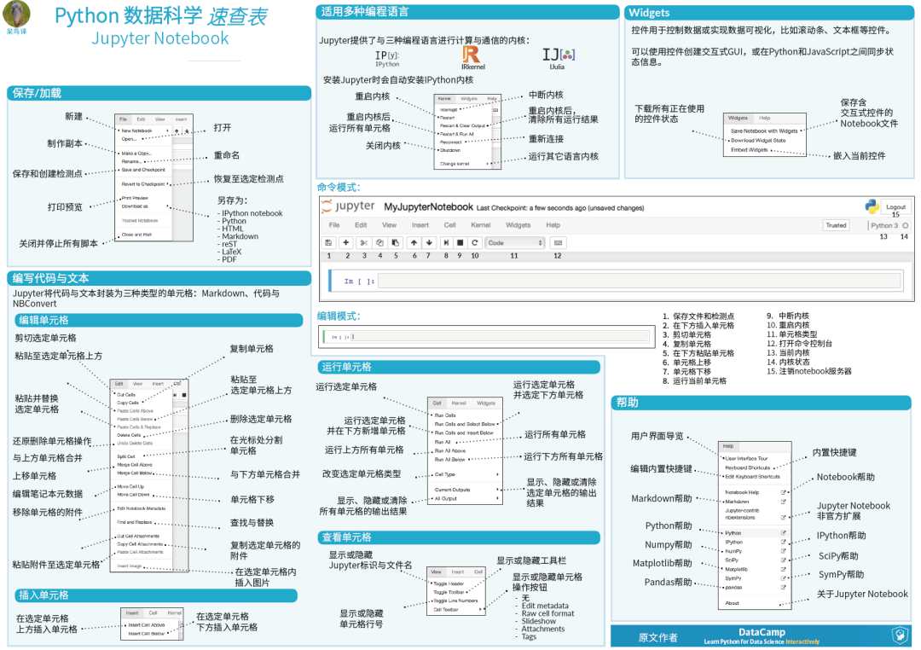Viewport: 921px width, 650px height.
Task: Click the kernel status circle next to Python 3
Action: tap(905, 226)
